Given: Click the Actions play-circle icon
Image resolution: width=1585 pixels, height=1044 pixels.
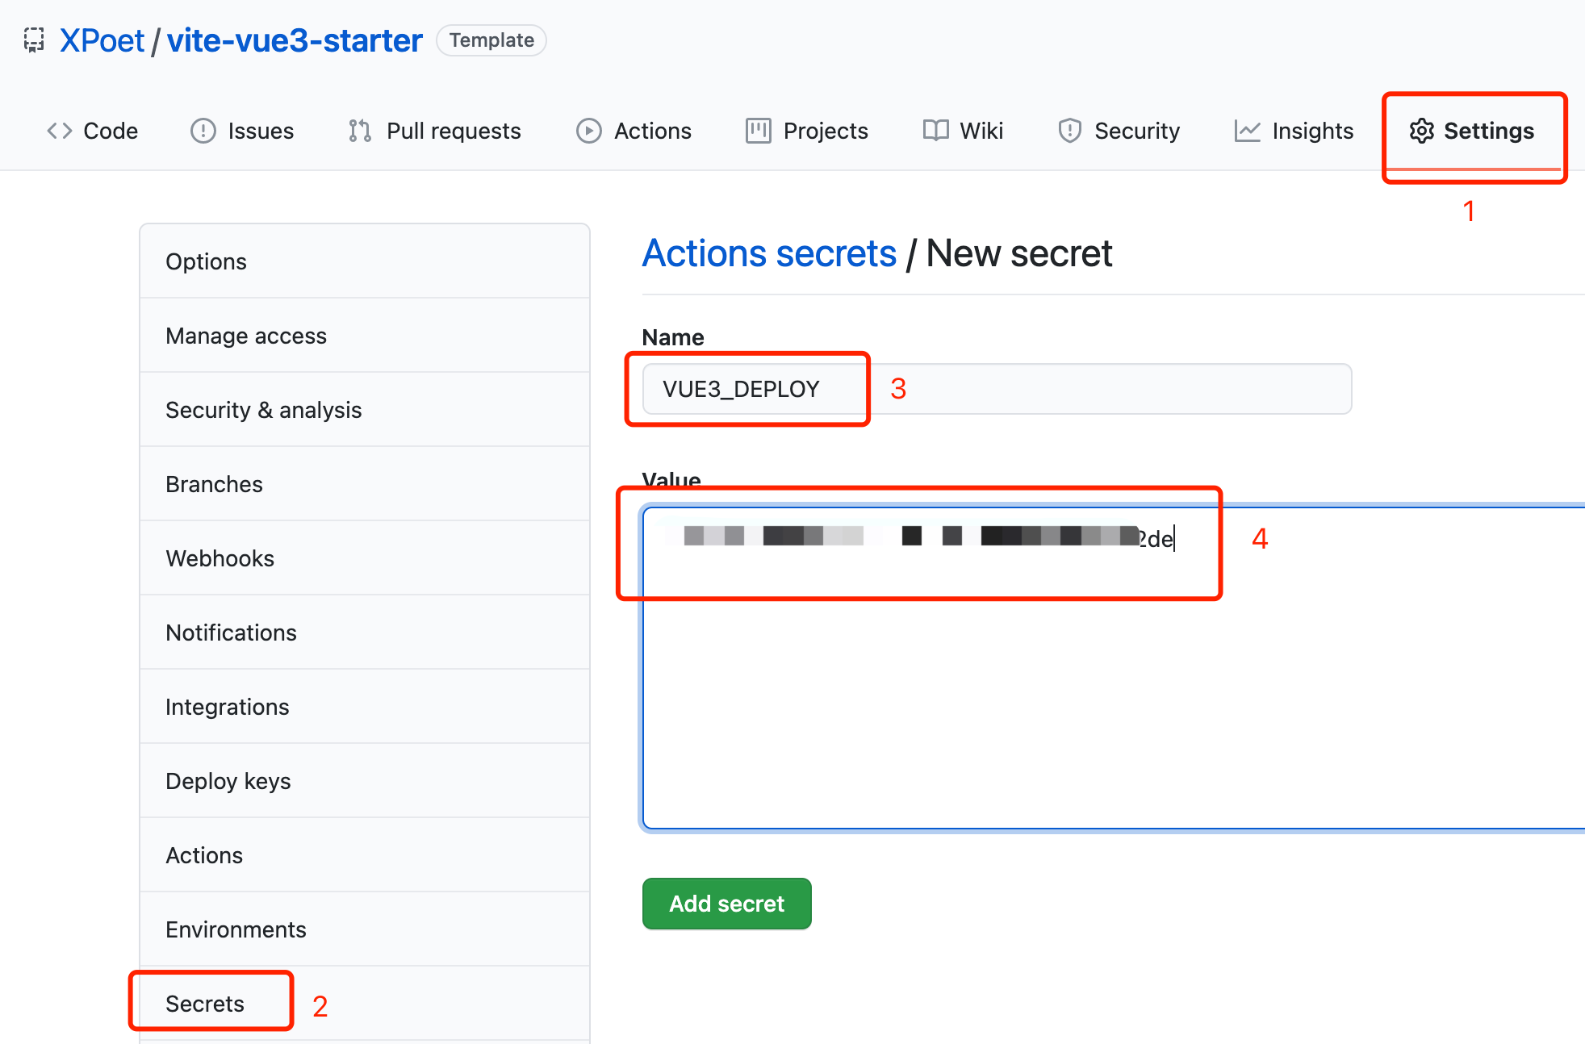Looking at the screenshot, I should click(x=588, y=131).
